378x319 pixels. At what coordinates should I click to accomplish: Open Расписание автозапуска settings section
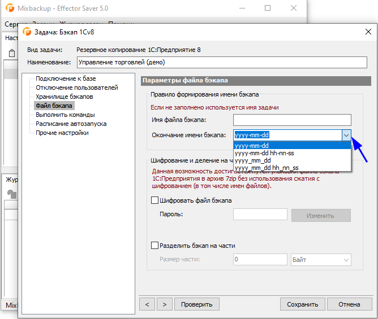pyautogui.click(x=71, y=124)
